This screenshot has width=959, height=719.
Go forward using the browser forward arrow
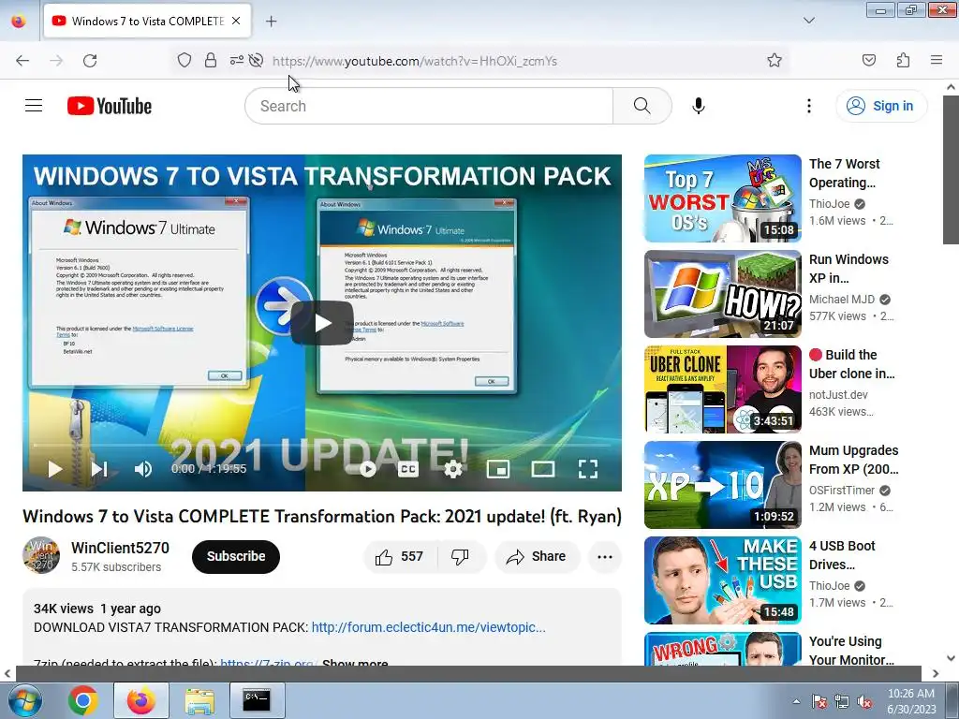[56, 61]
